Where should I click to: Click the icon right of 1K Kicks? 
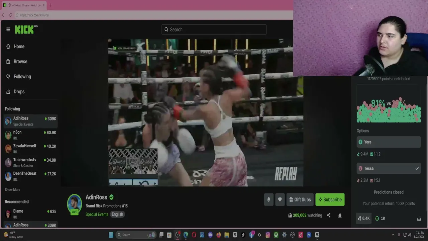419,218
